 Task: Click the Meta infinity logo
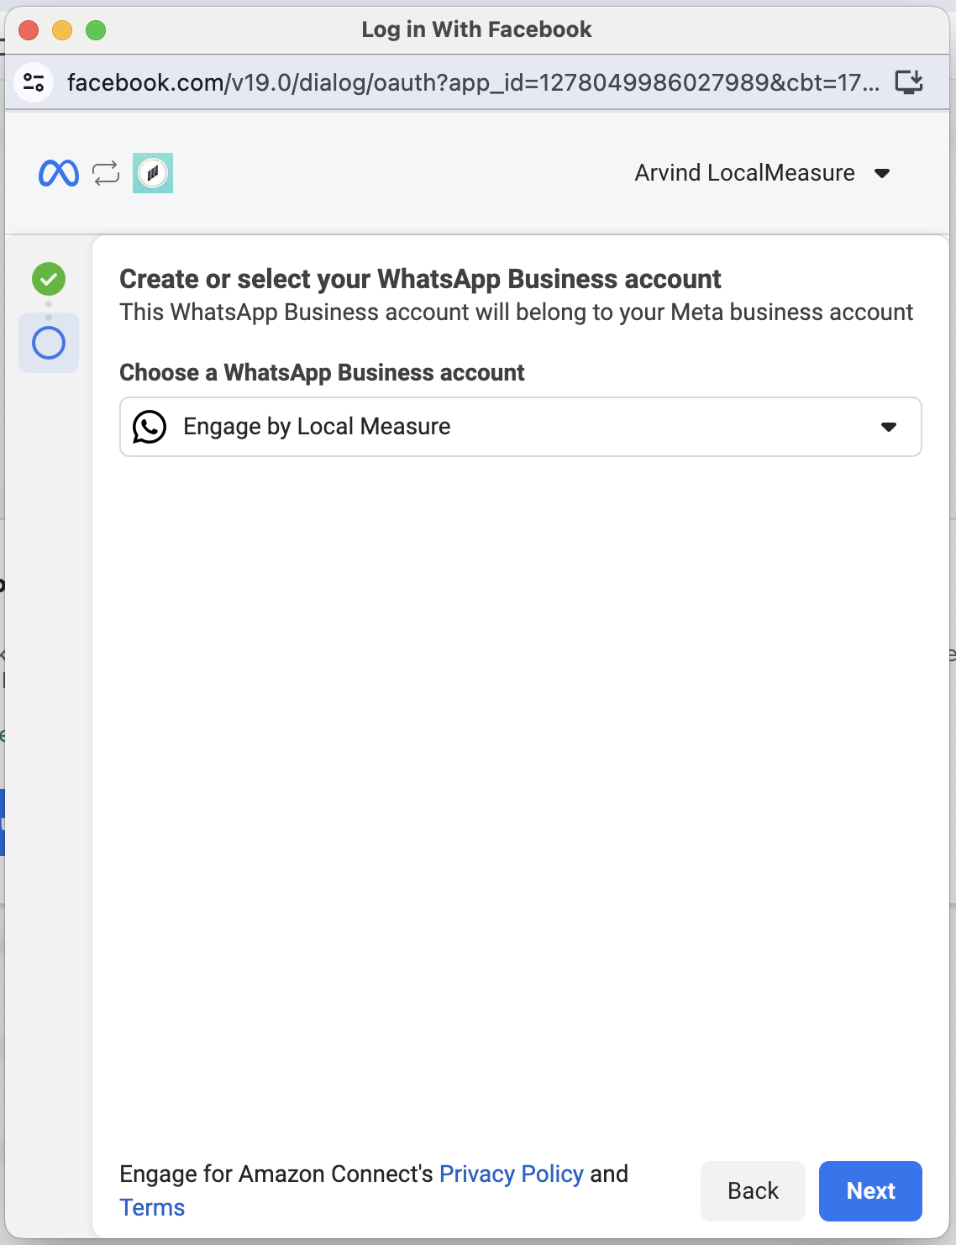59,173
